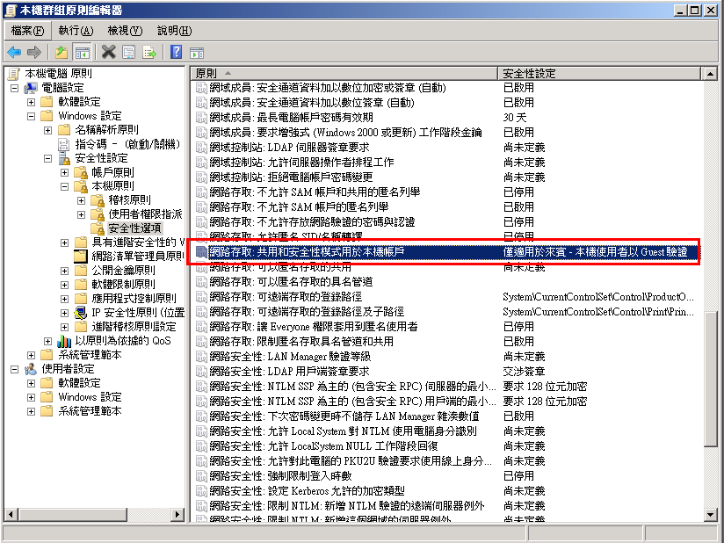The width and height of the screenshot is (724, 543).
Task: Select 應用程式控制原則 in the tree
Action: coord(134,298)
